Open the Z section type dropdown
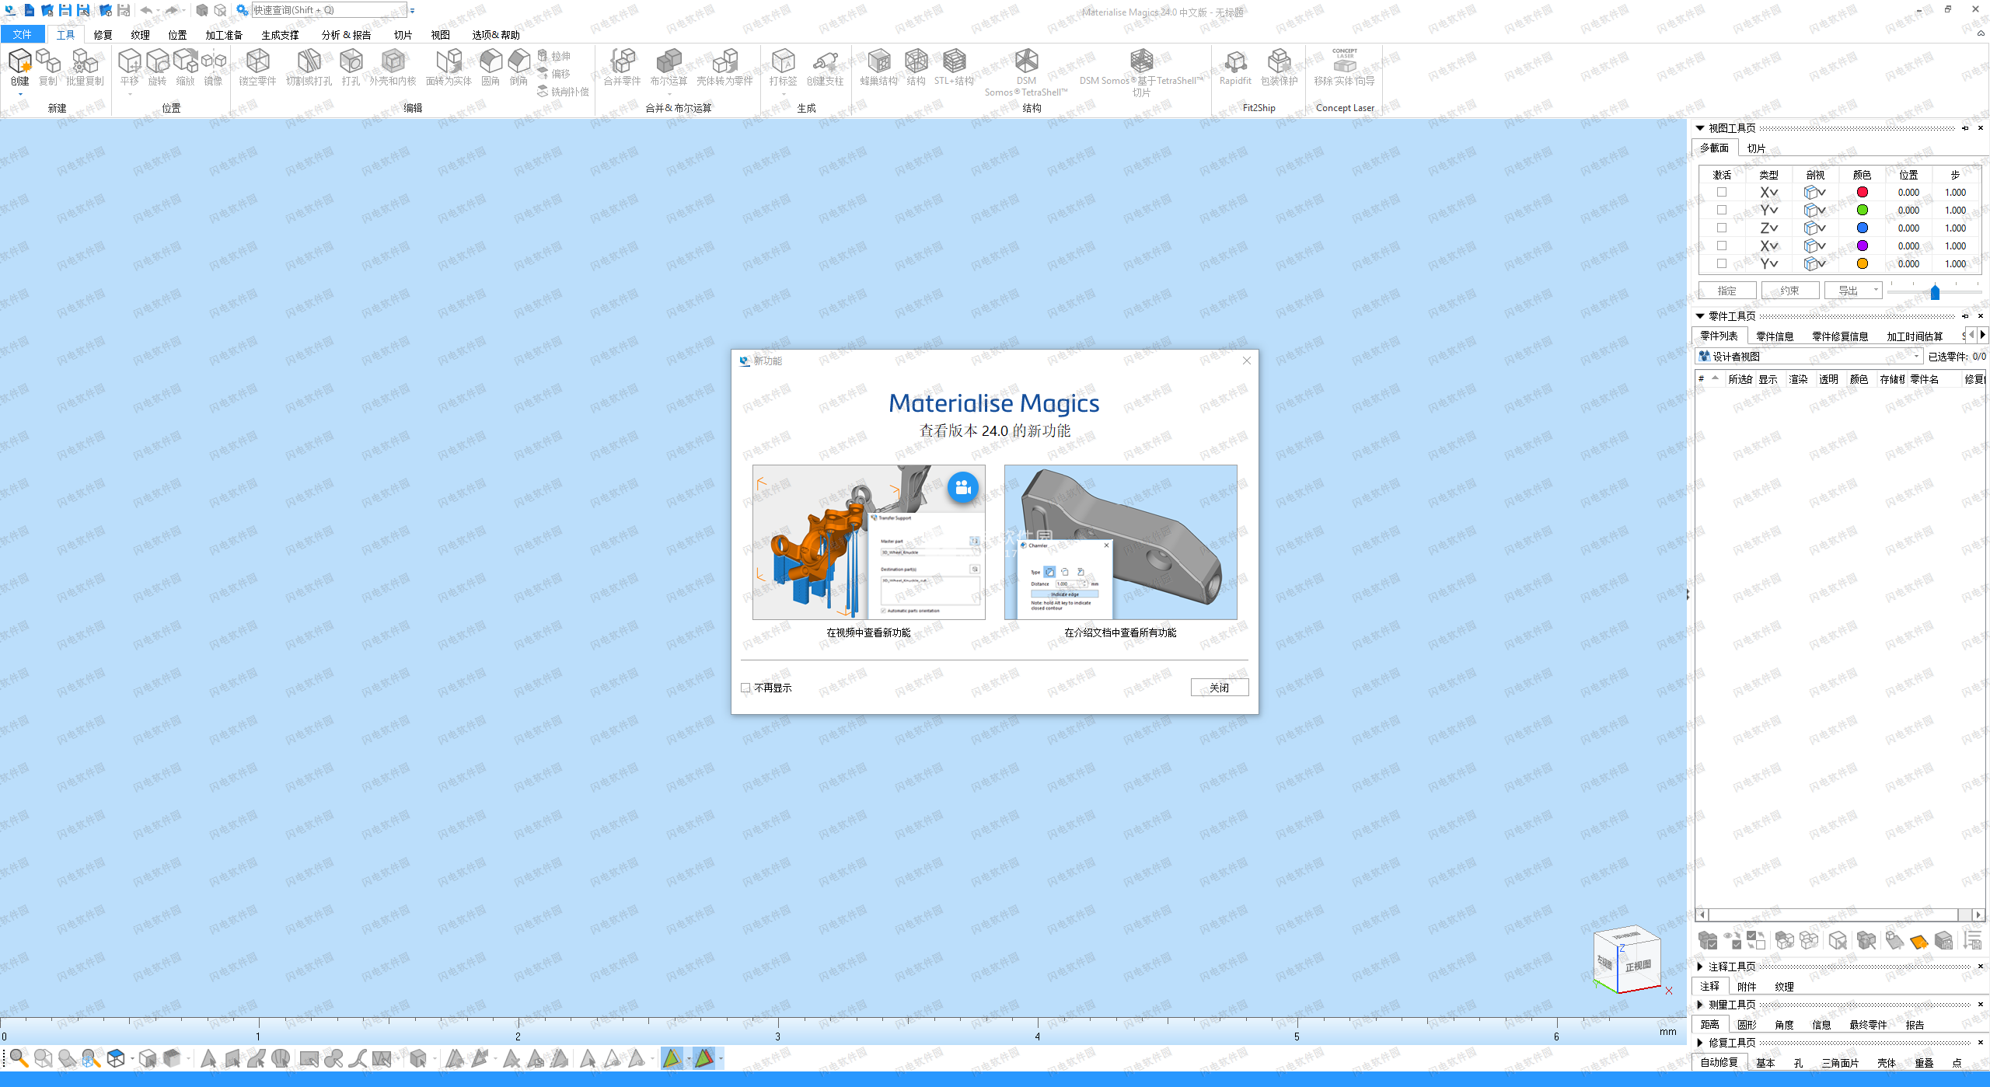Screen dimensions: 1990x1087 click(1769, 228)
